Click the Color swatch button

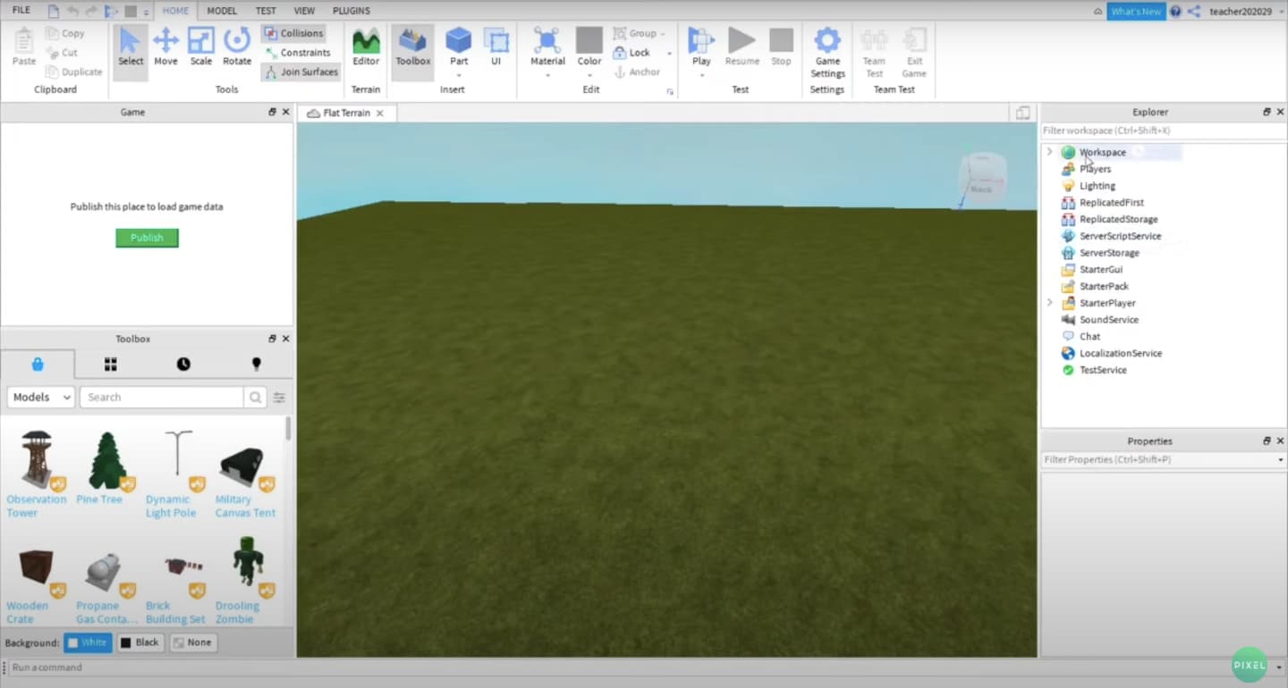click(589, 41)
